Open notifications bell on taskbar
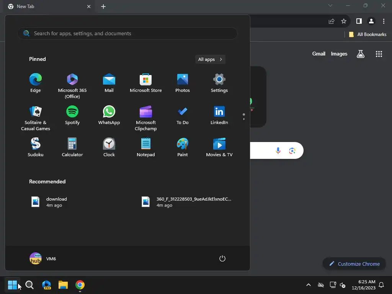 point(382,285)
